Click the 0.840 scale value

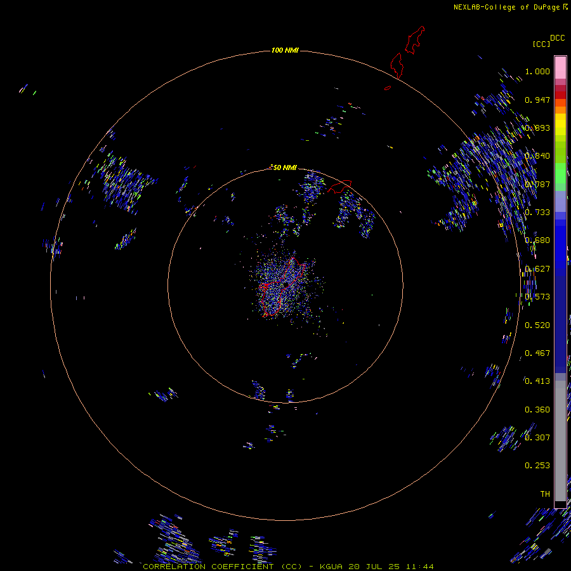pyautogui.click(x=537, y=156)
